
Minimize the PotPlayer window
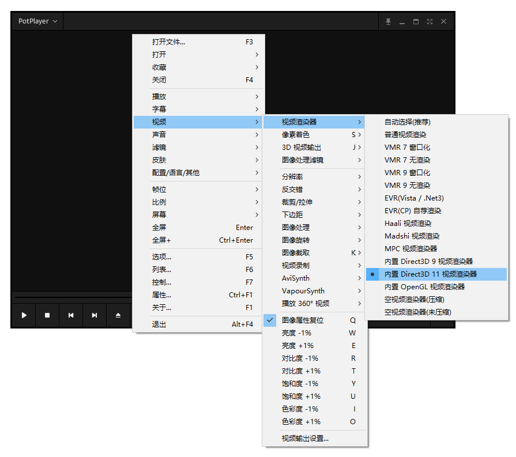pyautogui.click(x=402, y=21)
